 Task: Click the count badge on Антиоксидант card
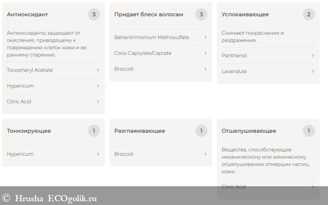[x=94, y=15]
